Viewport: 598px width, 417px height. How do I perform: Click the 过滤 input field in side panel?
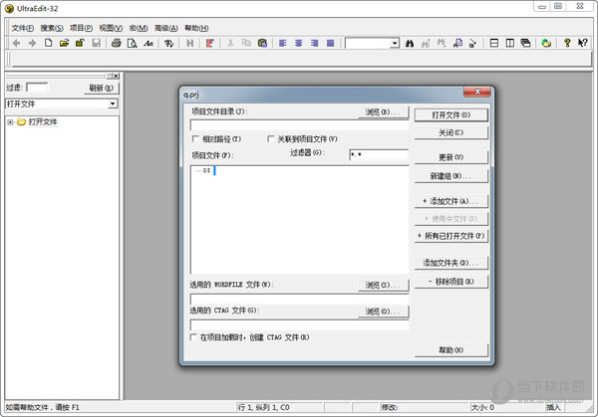tap(37, 88)
